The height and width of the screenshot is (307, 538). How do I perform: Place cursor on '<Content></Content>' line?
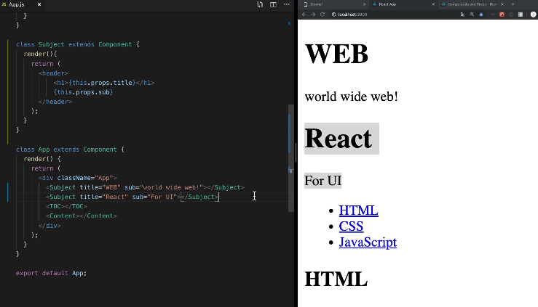pyautogui.click(x=82, y=216)
